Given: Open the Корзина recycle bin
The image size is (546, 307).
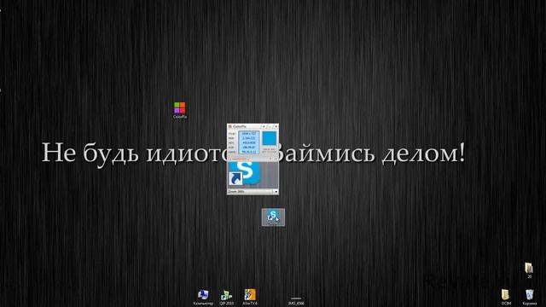Looking at the screenshot, I should [529, 298].
